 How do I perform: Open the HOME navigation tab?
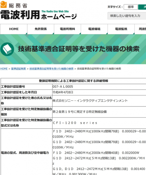tap(14, 29)
